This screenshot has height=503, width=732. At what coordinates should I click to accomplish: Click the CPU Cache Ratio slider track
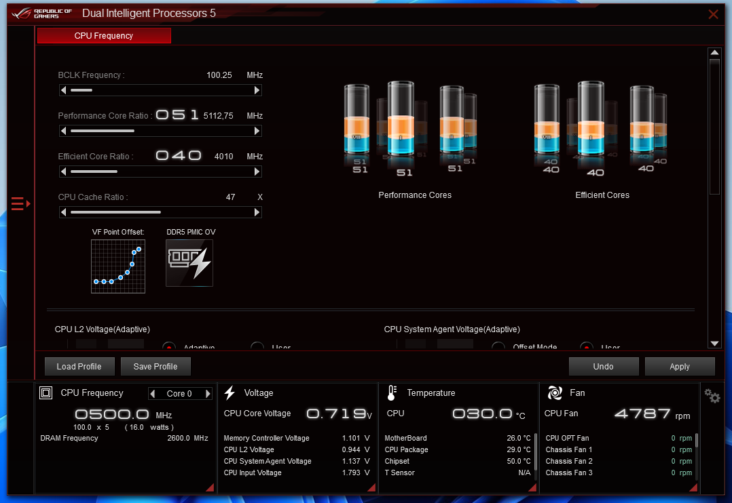160,212
